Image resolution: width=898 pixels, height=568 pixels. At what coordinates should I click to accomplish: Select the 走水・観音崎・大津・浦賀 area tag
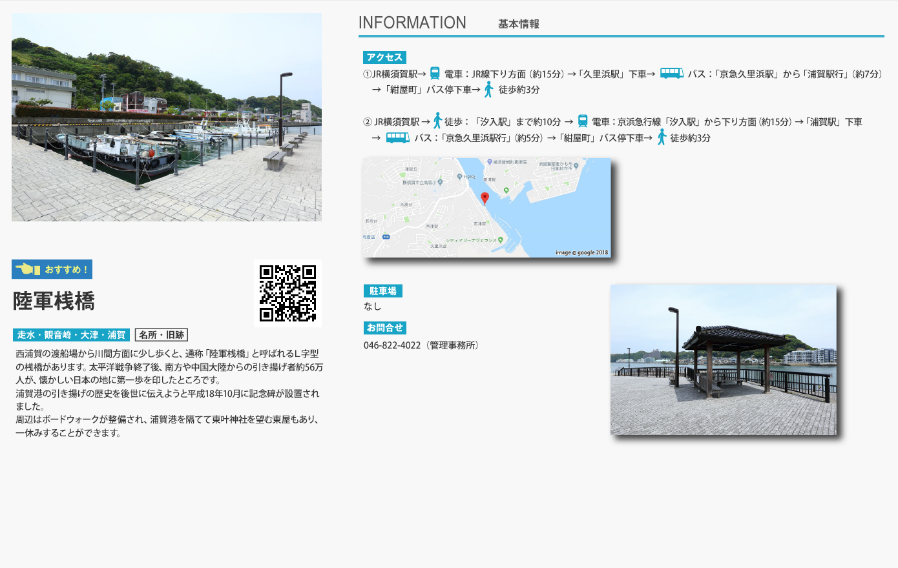pos(71,335)
